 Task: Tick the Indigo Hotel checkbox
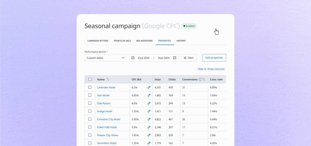pos(90,111)
